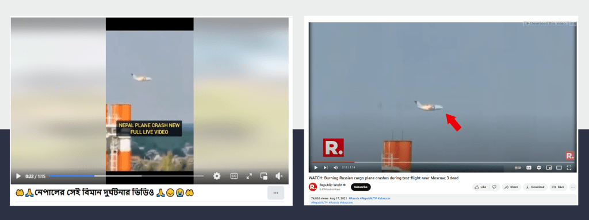Screen dimensions: 589x220
Task: Subscribe to Republic World channel
Action: (x=361, y=187)
